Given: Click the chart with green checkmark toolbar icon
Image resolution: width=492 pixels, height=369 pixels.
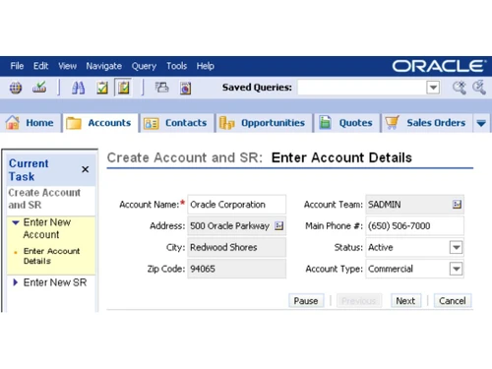Looking at the screenshot, I should pos(39,88).
